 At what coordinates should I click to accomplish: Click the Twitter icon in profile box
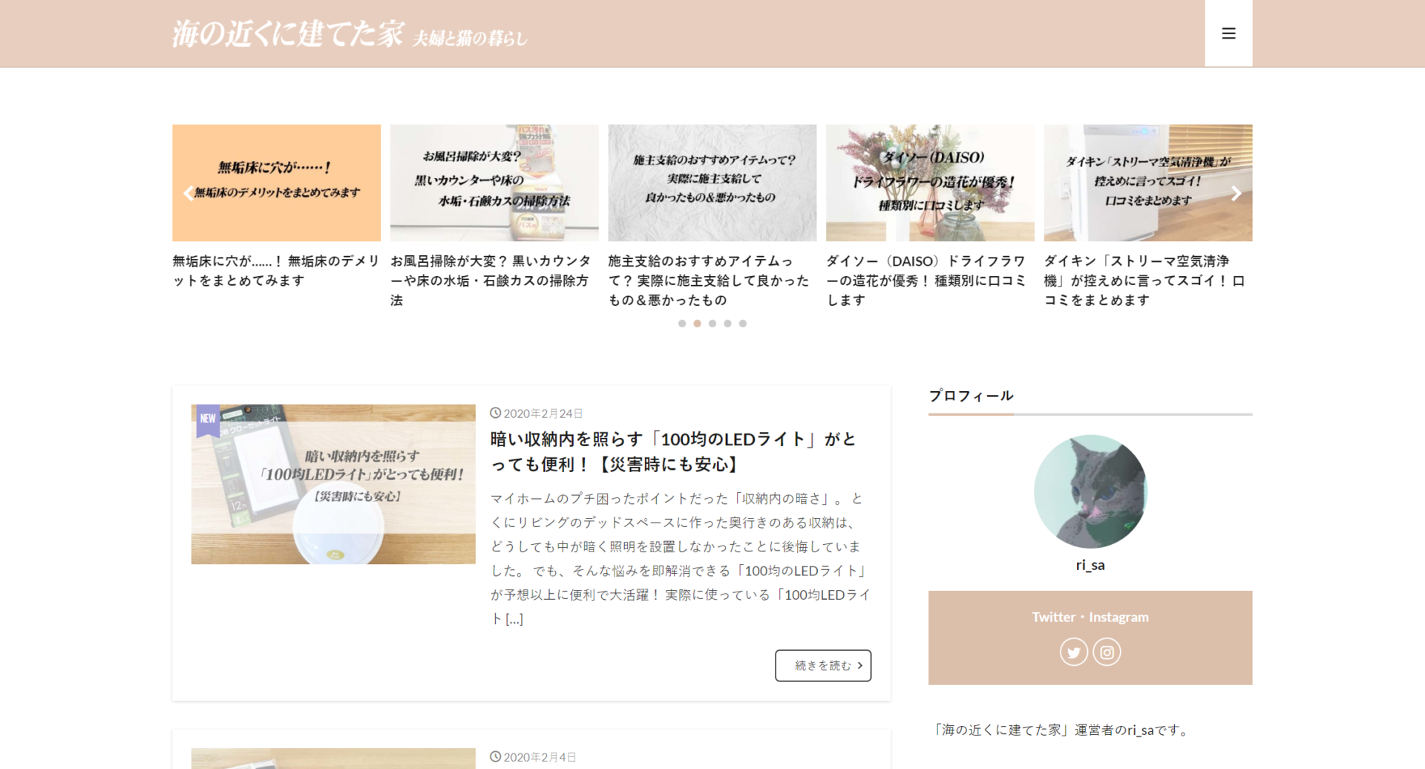[1073, 652]
